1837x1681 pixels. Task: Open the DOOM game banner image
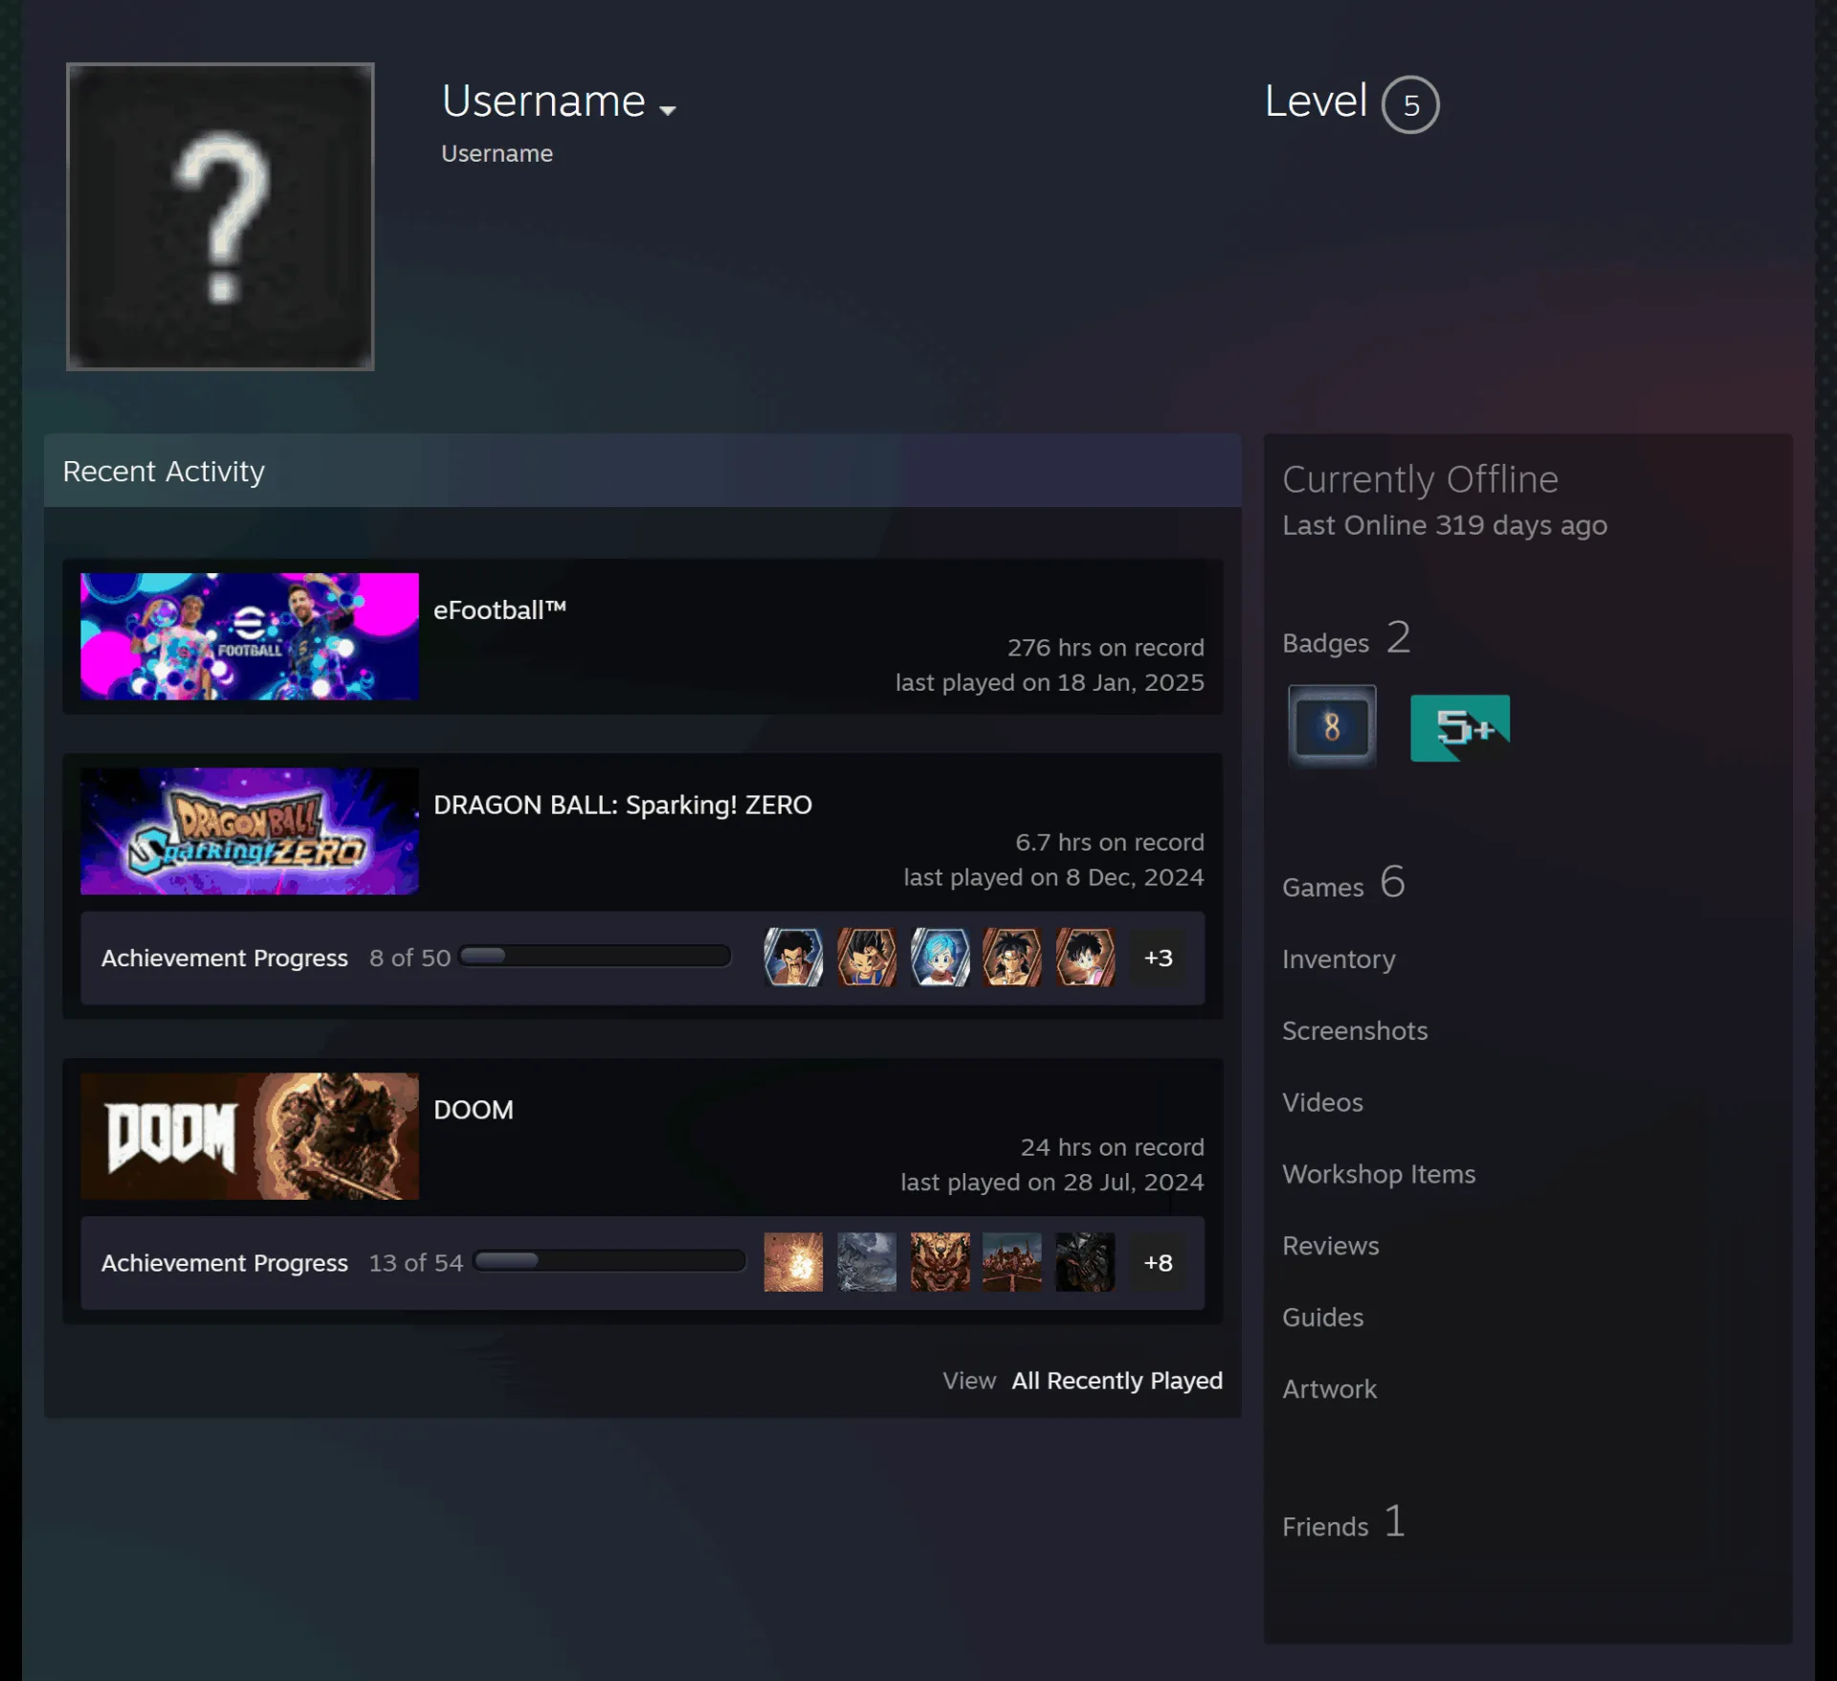coord(250,1137)
